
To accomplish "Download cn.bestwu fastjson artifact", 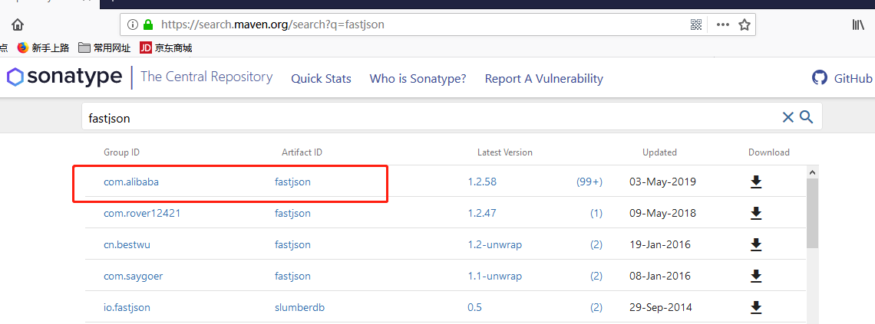I will pos(756,244).
